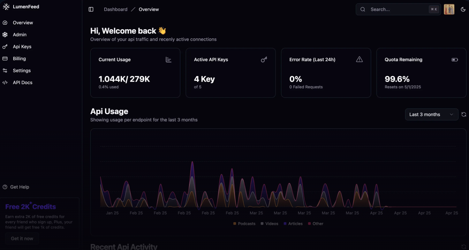Screen dimensions: 469x250
Task: Click the 4 Key value
Action: point(204,79)
